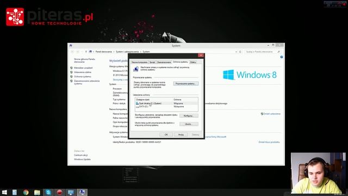Click the DATA (D:) drive icon
Viewport: 348px width, 196px height.
[137, 107]
